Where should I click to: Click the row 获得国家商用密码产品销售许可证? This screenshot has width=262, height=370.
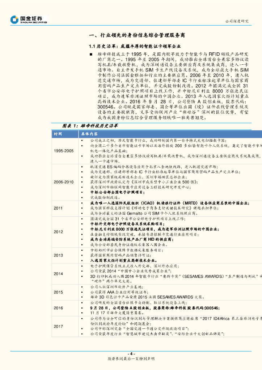click(x=121, y=255)
